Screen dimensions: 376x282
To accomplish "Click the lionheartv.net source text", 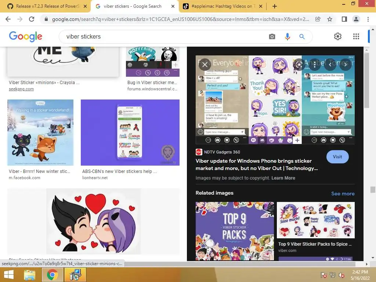I will (95, 178).
